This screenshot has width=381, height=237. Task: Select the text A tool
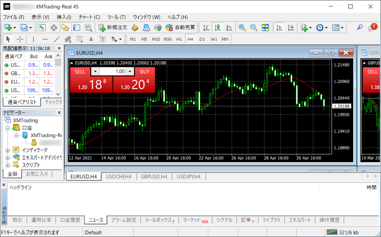[91, 39]
